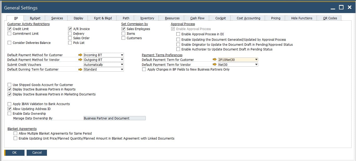Image resolution: width=356 pixels, height=161 pixels.
Task: Close the General Settings window
Action: 349,8
